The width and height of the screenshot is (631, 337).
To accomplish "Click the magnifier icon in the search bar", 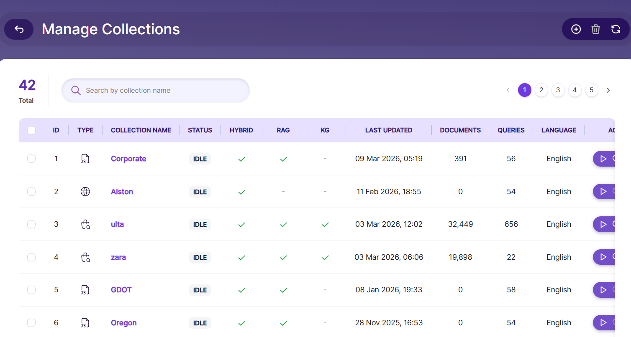I will pyautogui.click(x=76, y=90).
